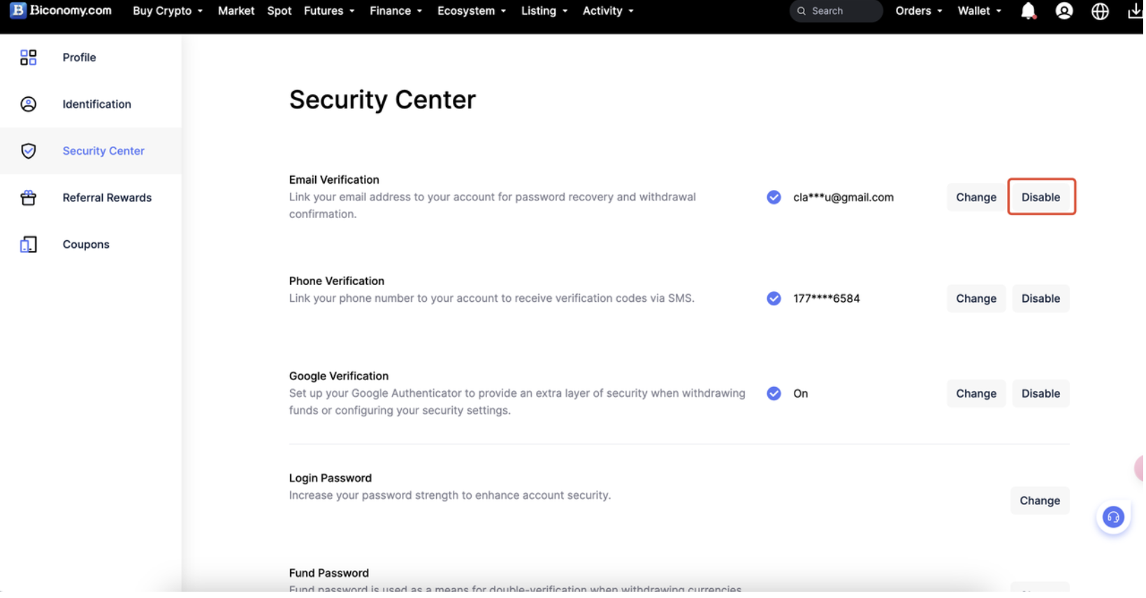The width and height of the screenshot is (1146, 598).
Task: Go to the Market page
Action: pyautogui.click(x=236, y=11)
